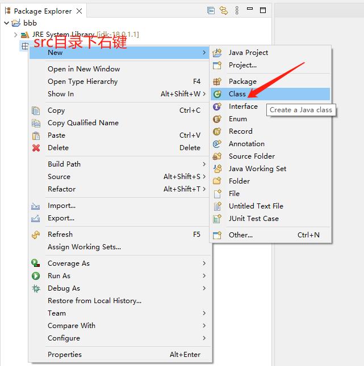Choose Assign Working Sets...
364x366 pixels.
click(119, 247)
